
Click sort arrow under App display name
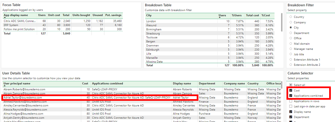5,17
